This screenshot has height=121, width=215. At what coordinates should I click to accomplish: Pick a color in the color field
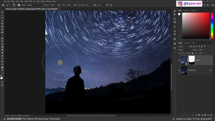196,26
